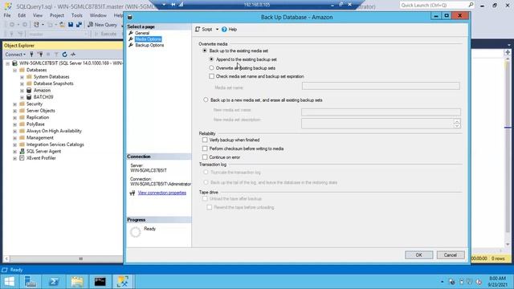
Task: Click Cancel in Back Up Database dialog
Action: click(x=450, y=255)
